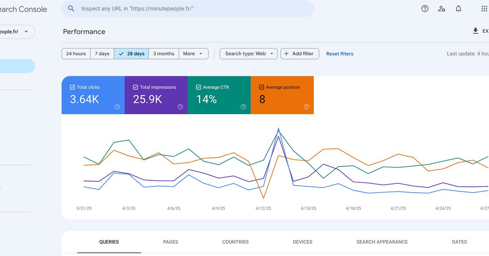Uncheck the Total clicks checkbox
Screen dimensions: 489x256
tap(73, 87)
